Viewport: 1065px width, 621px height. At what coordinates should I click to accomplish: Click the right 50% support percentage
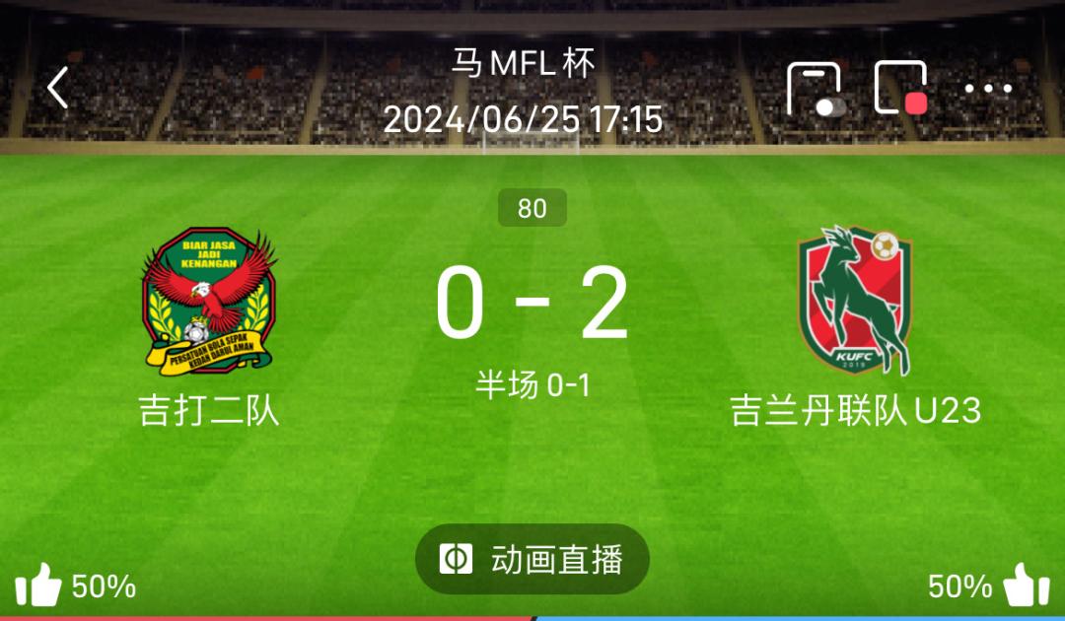click(960, 586)
